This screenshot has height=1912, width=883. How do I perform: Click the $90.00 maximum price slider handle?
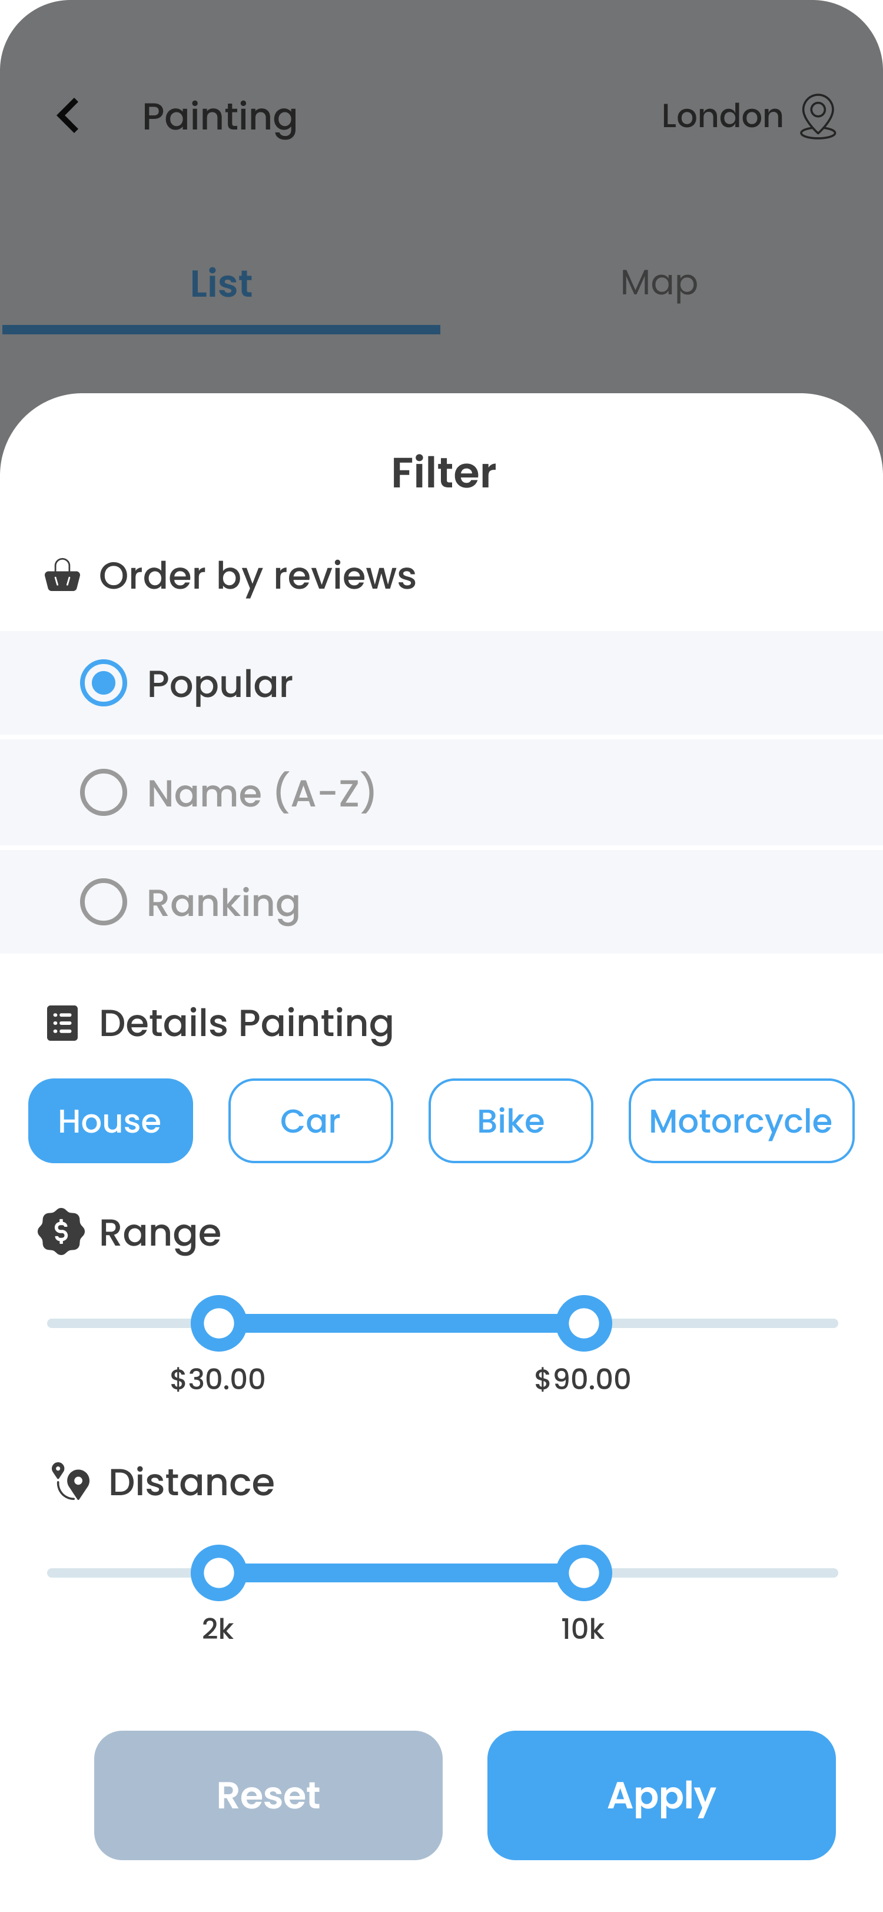coord(584,1323)
